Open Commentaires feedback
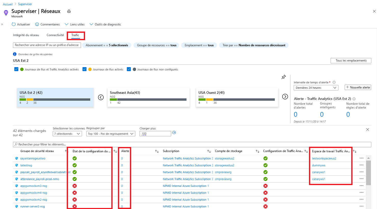 pos(47,24)
